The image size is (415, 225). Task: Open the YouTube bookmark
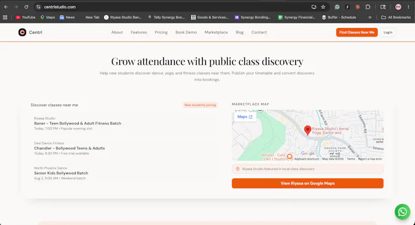pos(25,17)
